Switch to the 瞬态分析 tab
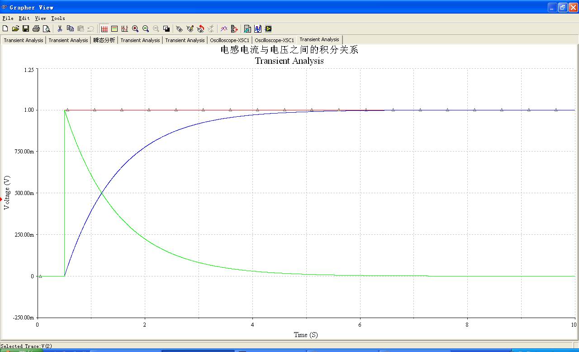 104,40
